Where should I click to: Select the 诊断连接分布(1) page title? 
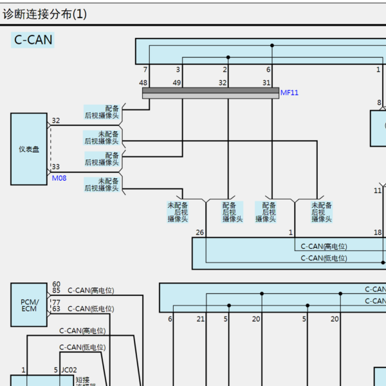pyautogui.click(x=44, y=14)
